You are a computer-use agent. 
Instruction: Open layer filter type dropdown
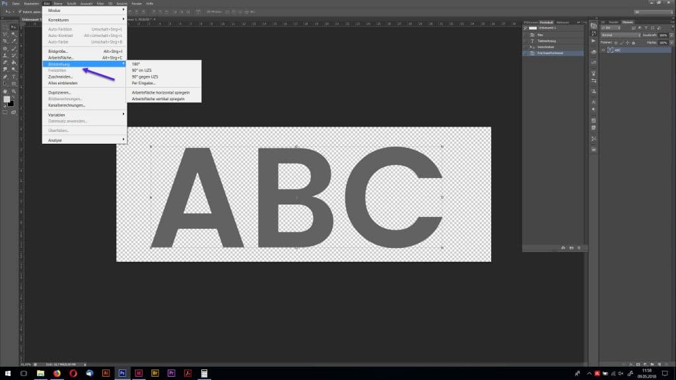pos(611,28)
